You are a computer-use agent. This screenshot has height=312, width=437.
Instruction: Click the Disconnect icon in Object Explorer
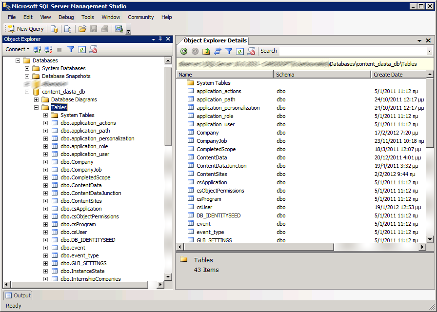point(48,50)
